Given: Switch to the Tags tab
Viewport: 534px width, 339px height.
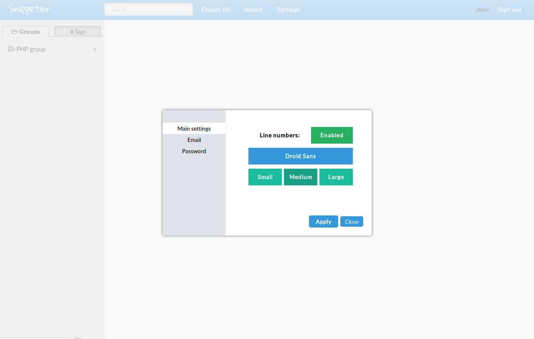Looking at the screenshot, I should 78,32.
